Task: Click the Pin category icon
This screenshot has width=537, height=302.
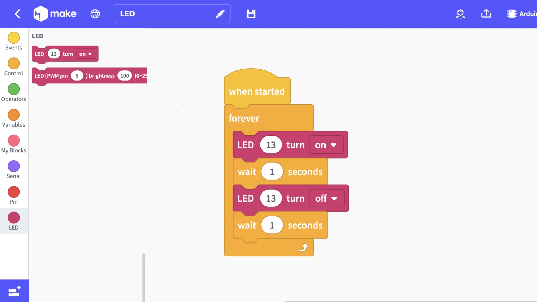Action: [13, 192]
